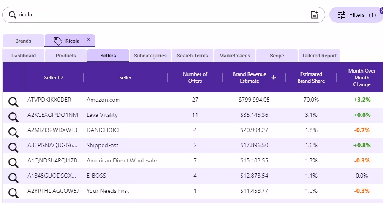Viewport: 383px width, 203px height.
Task: Click the Lava Vitality seller name
Action: pos(102,115)
